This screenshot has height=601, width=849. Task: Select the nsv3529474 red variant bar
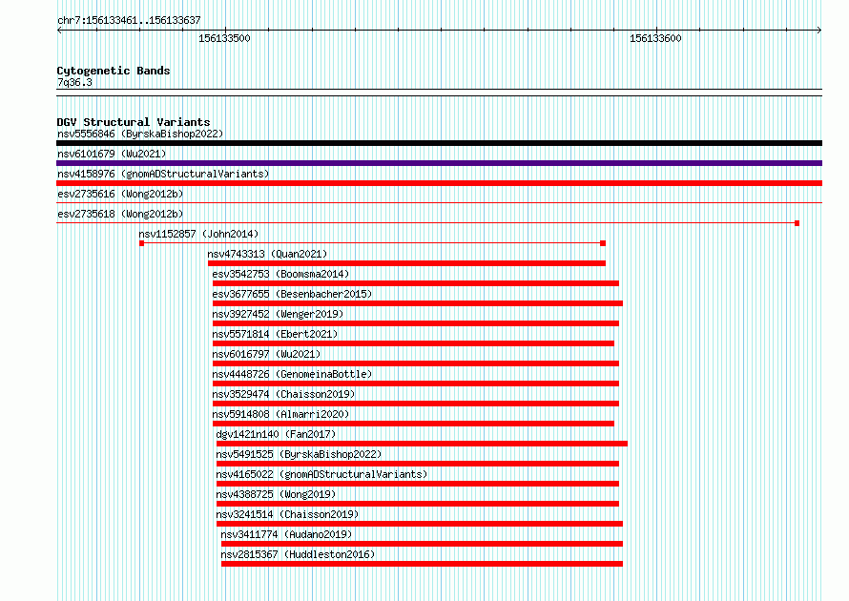(416, 404)
